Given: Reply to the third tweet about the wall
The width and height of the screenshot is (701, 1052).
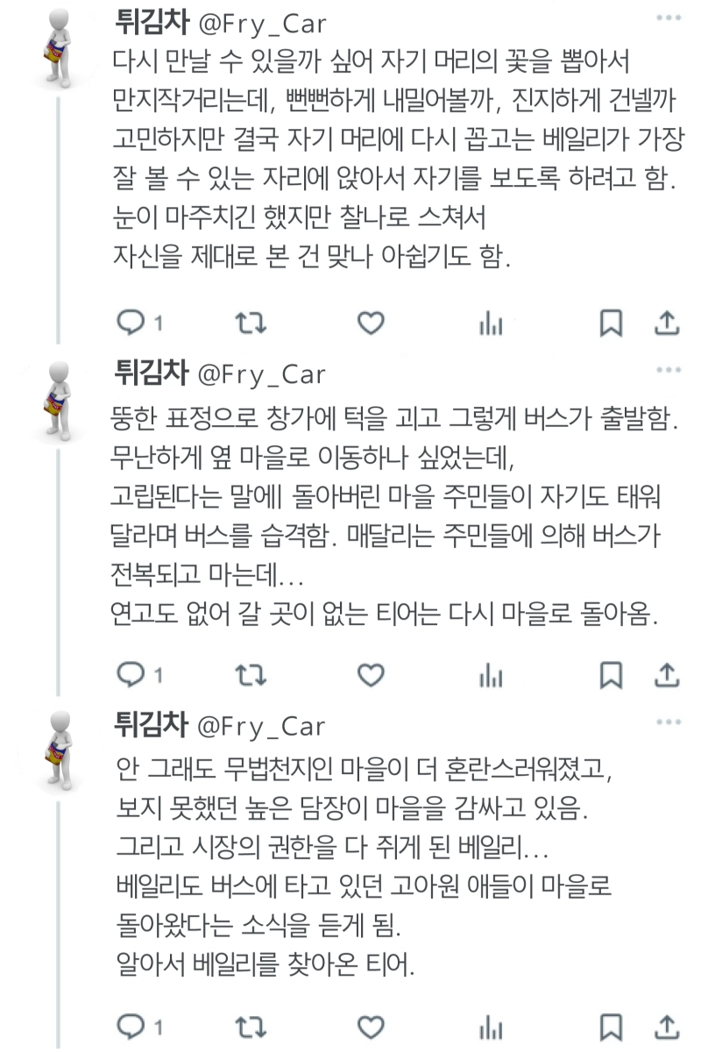Looking at the screenshot, I should coord(131,1025).
